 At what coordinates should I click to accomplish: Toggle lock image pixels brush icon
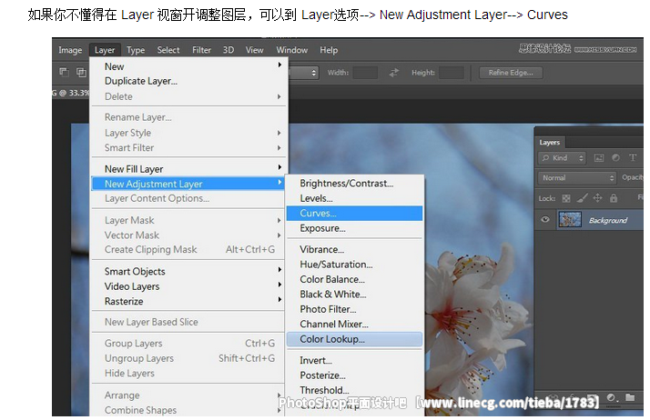582,198
